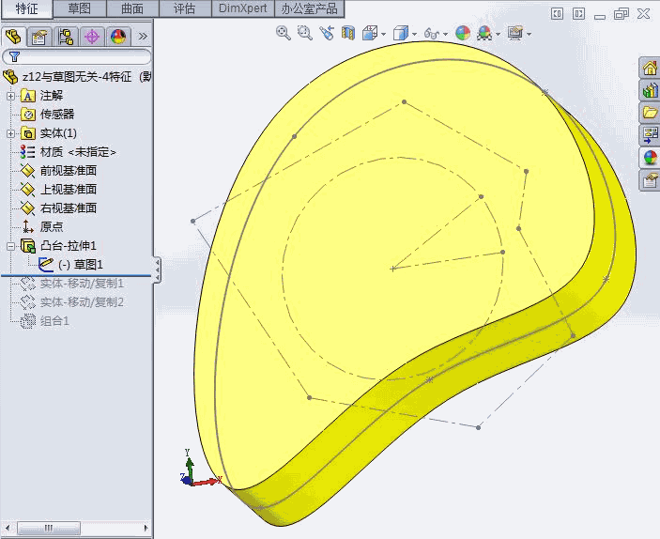660x539 pixels.
Task: Click scrollbar right arrow in tree panel
Action: coord(146,528)
